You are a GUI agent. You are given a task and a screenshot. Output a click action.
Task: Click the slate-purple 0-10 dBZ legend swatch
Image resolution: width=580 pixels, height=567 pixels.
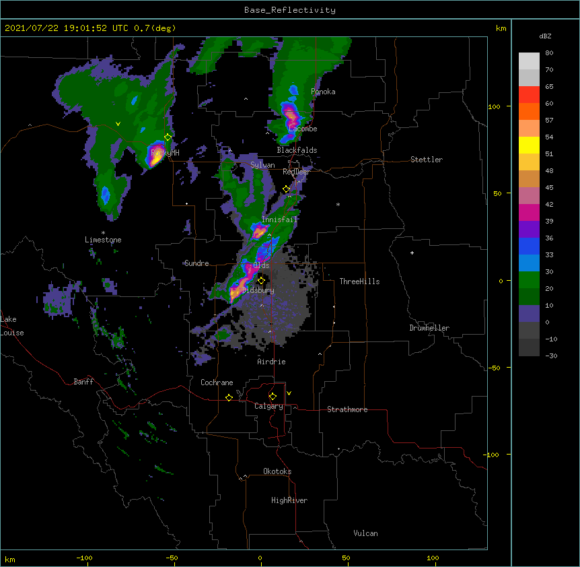[x=529, y=314]
